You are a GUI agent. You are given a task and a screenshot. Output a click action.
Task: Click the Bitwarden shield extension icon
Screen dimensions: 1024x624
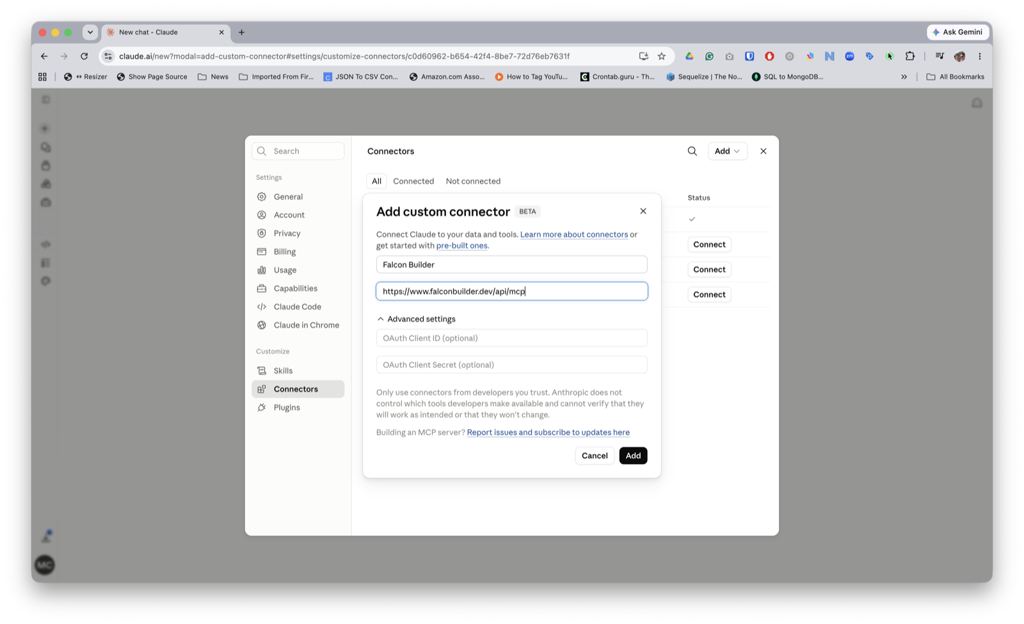pyautogui.click(x=749, y=56)
